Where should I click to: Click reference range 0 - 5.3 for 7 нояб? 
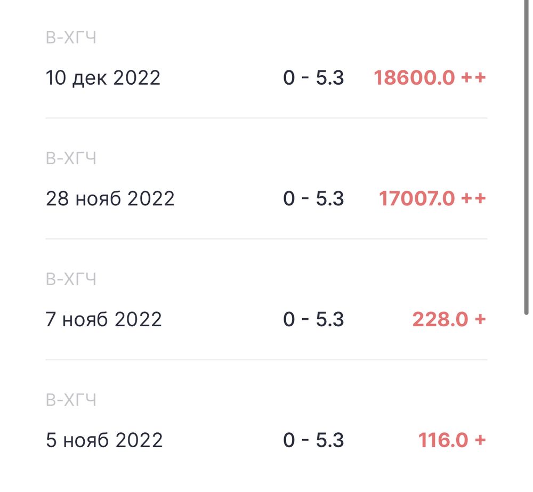point(313,319)
